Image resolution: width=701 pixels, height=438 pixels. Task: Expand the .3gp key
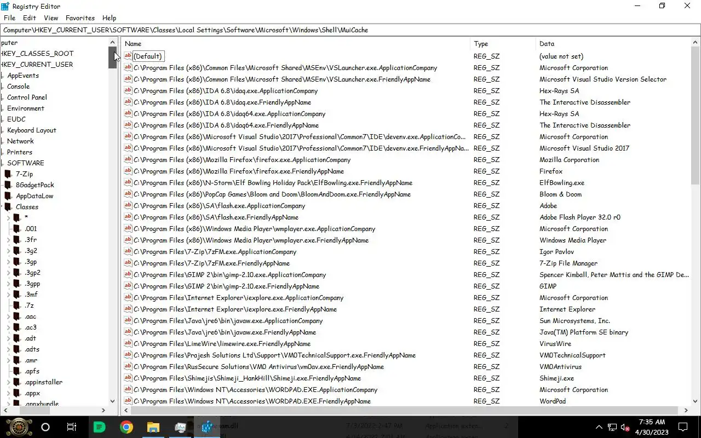[x=9, y=261]
